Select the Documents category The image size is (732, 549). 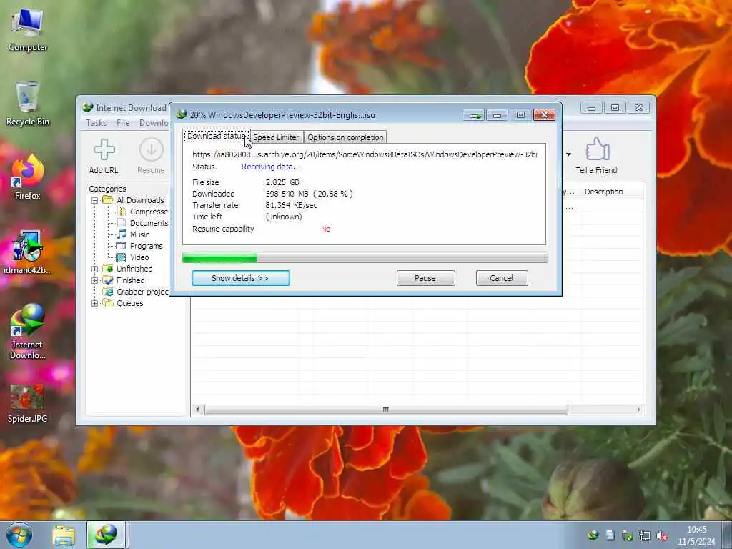tap(149, 223)
